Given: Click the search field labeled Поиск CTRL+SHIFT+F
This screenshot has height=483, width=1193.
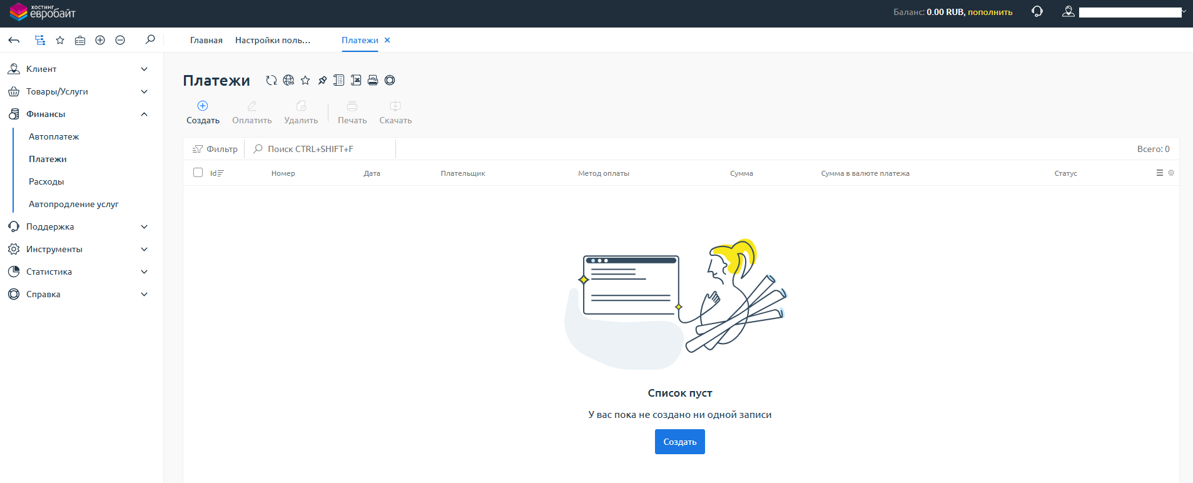Looking at the screenshot, I should (x=322, y=149).
